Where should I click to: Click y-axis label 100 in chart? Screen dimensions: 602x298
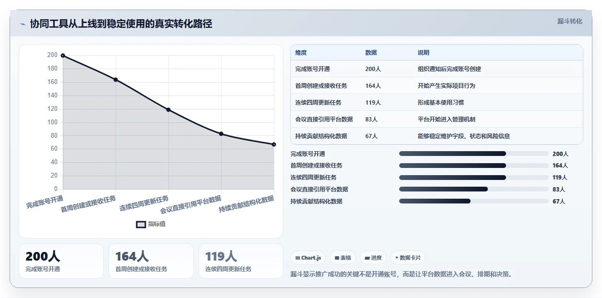pyautogui.click(x=52, y=122)
